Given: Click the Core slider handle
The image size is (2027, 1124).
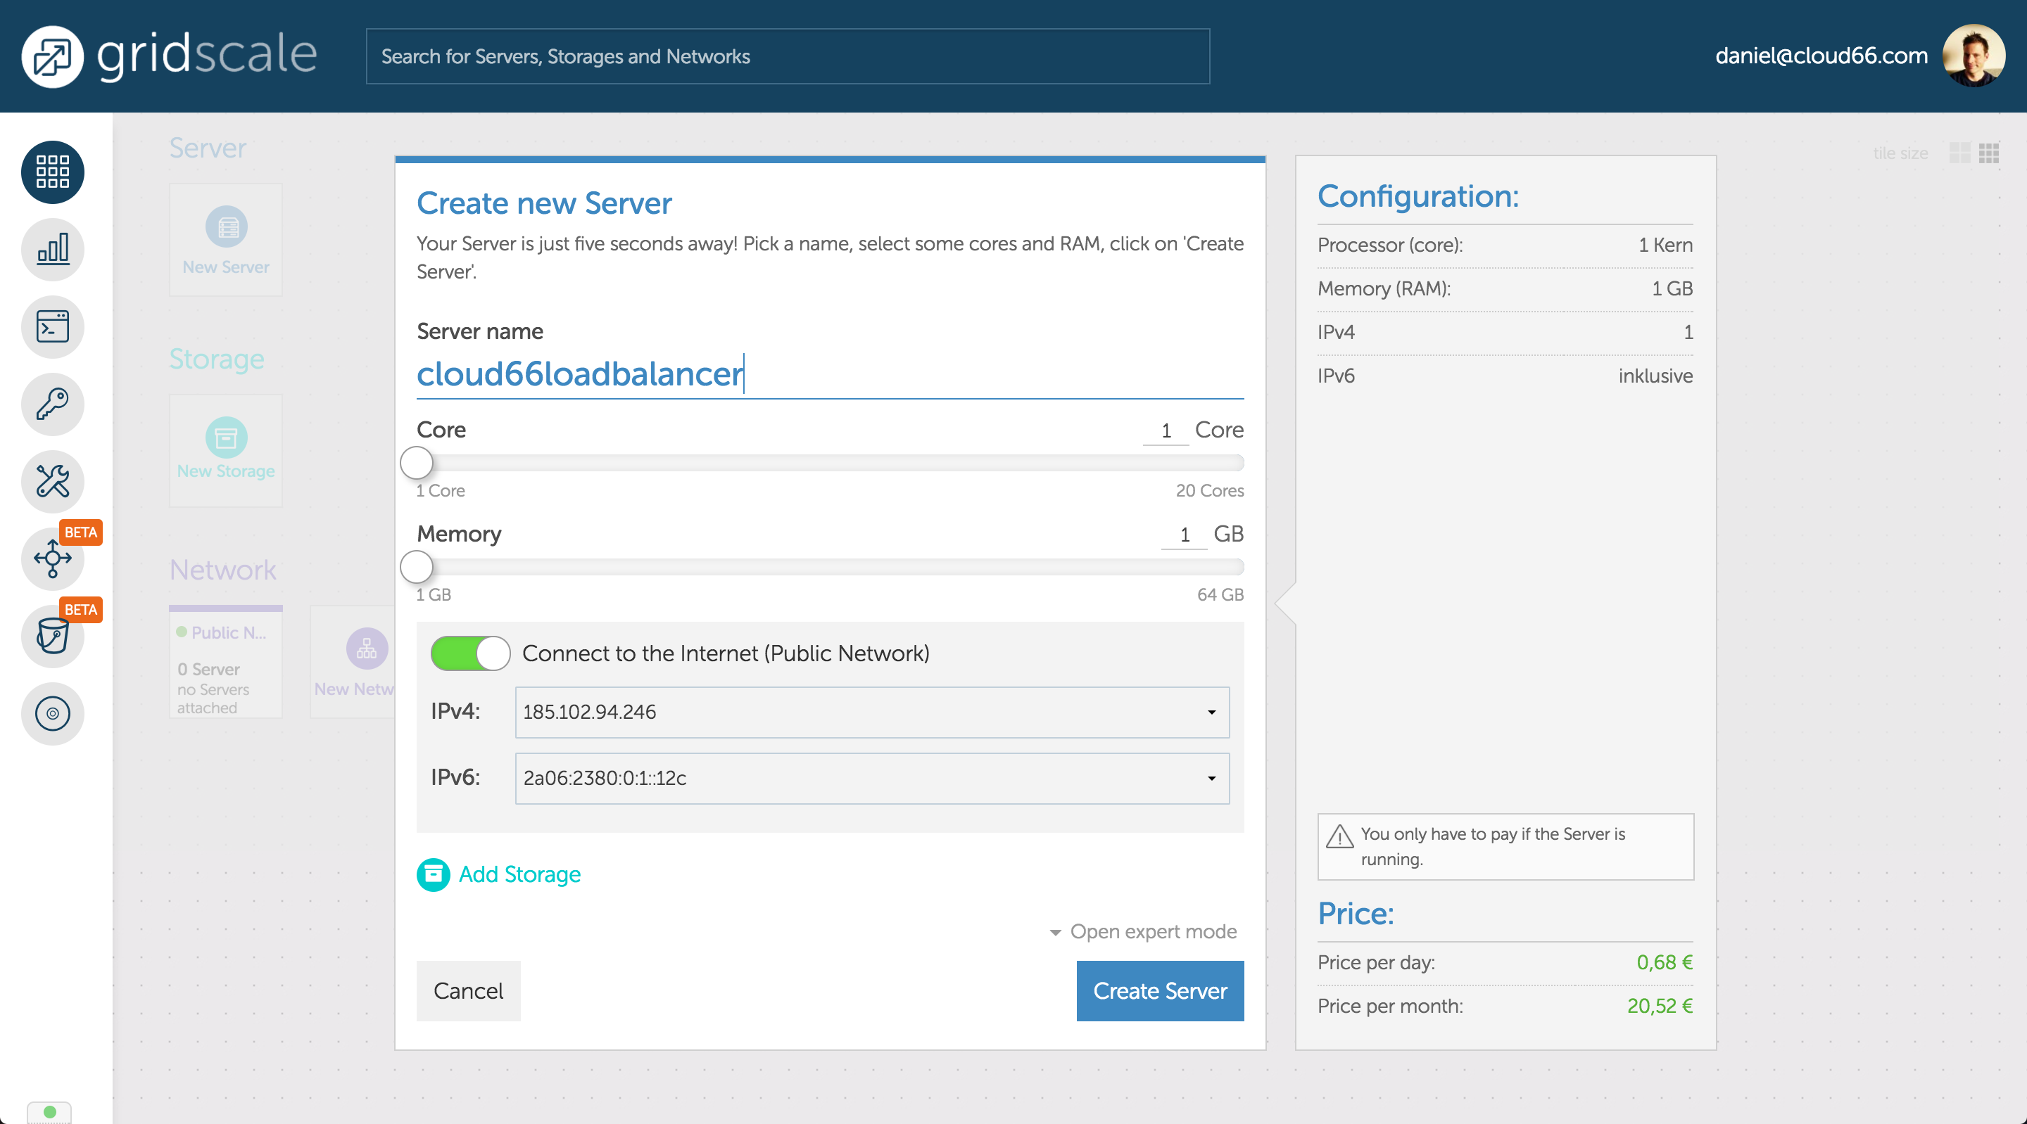Looking at the screenshot, I should (x=416, y=463).
